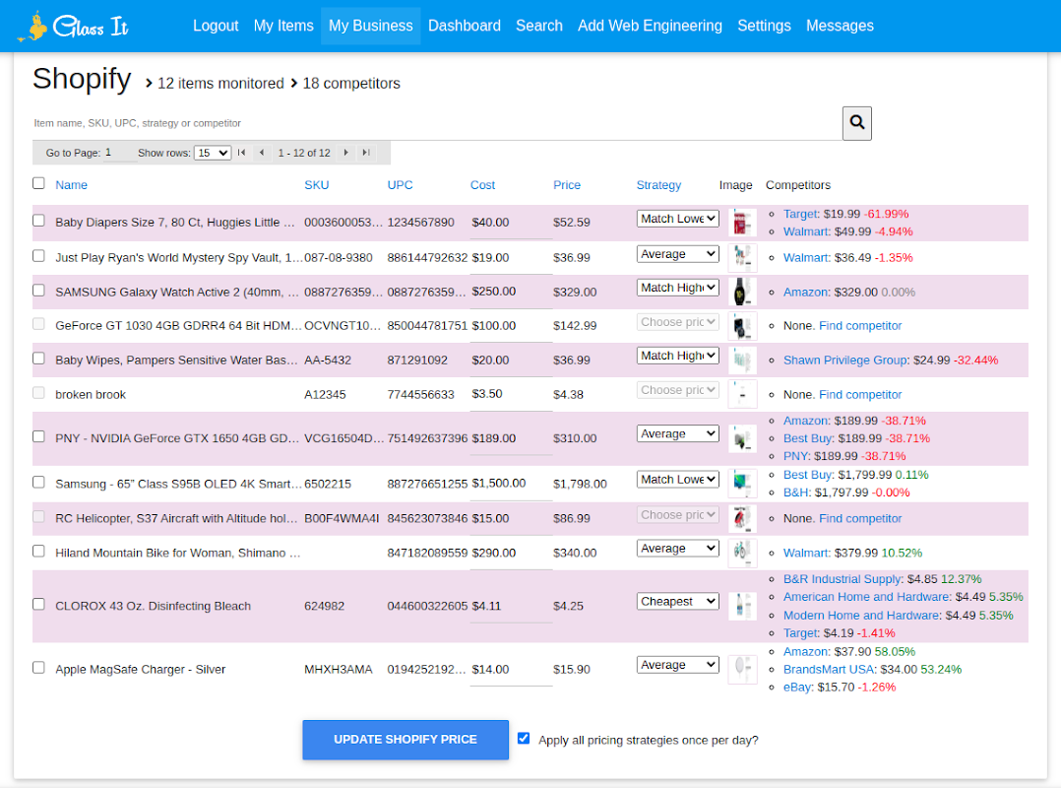1061x788 pixels.
Task: Jump to last page pagination icon
Action: [366, 153]
